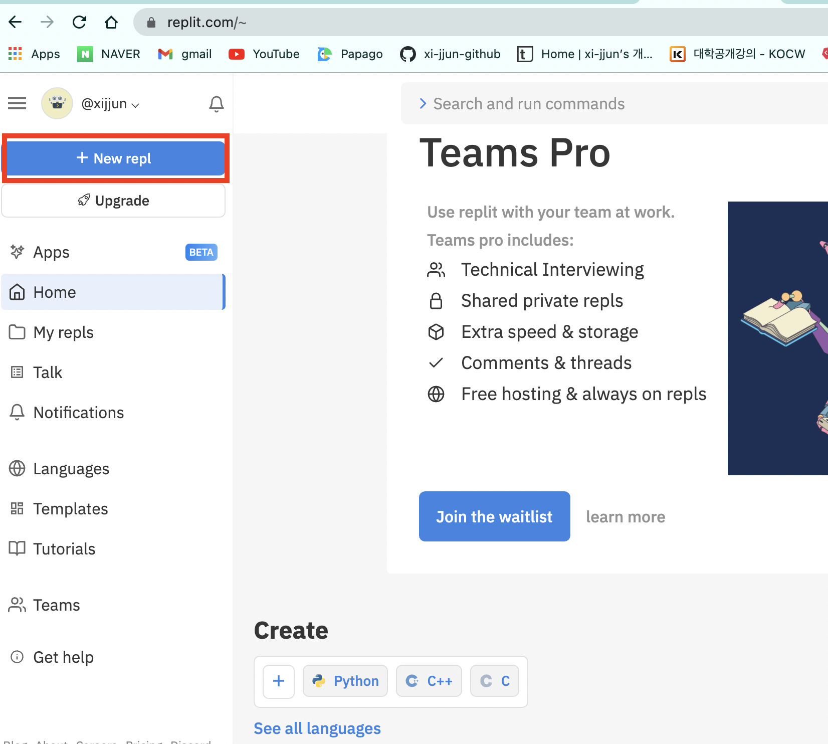
Task: Click the Join the waitlist button
Action: [x=495, y=516]
